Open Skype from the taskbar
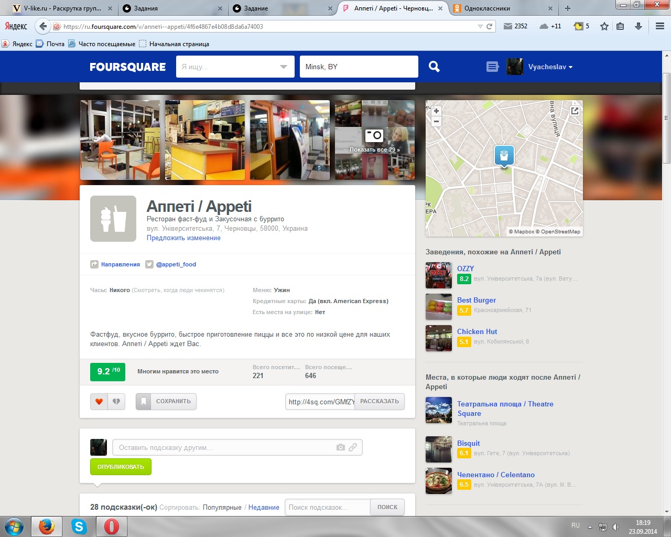The width and height of the screenshot is (671, 537). [79, 527]
